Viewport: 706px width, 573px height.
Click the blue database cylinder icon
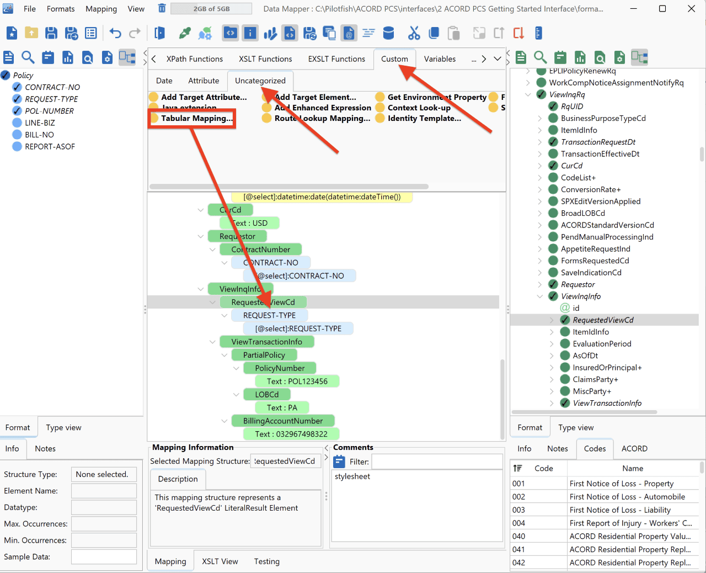coord(388,33)
